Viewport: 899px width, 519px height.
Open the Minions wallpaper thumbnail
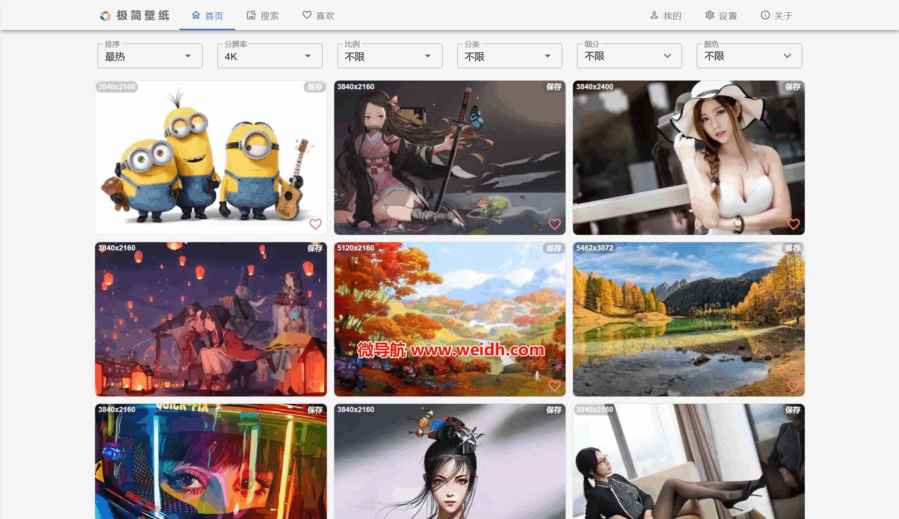[211, 158]
